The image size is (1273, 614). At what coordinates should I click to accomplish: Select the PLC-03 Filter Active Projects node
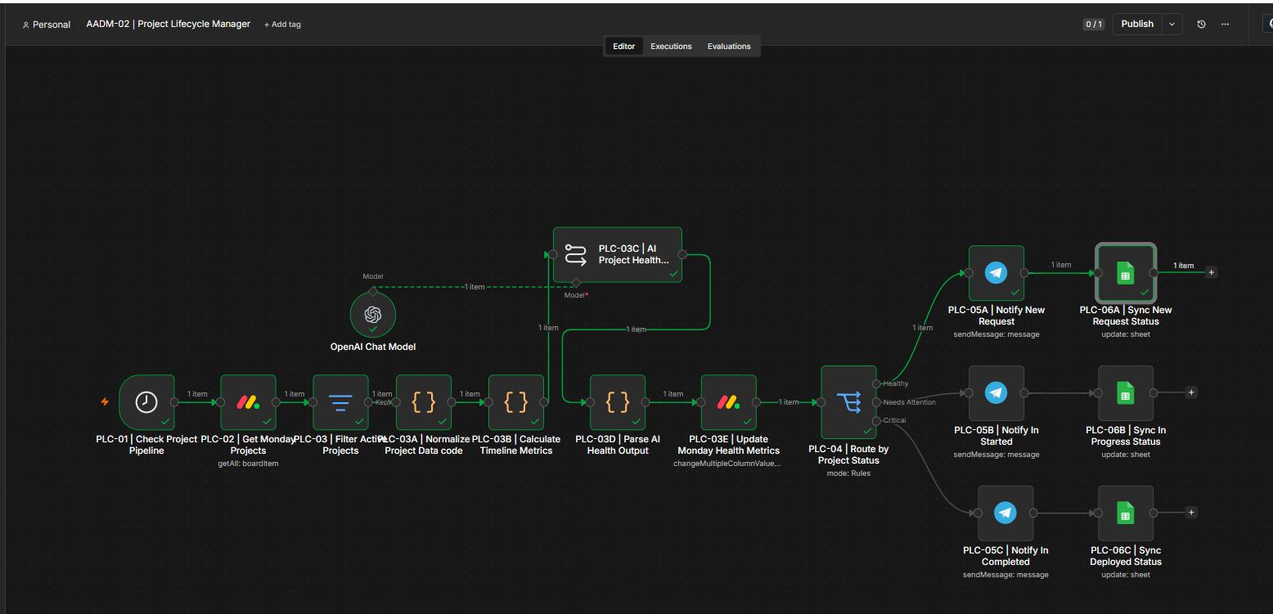coord(340,402)
